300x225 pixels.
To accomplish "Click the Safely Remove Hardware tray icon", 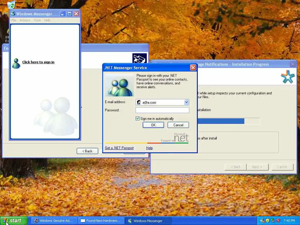I will 273,221.
